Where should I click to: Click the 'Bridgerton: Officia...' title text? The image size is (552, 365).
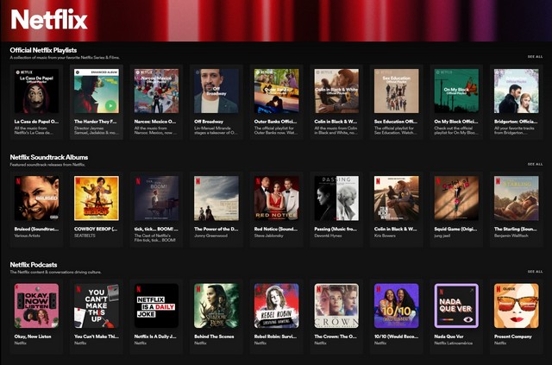(516, 122)
